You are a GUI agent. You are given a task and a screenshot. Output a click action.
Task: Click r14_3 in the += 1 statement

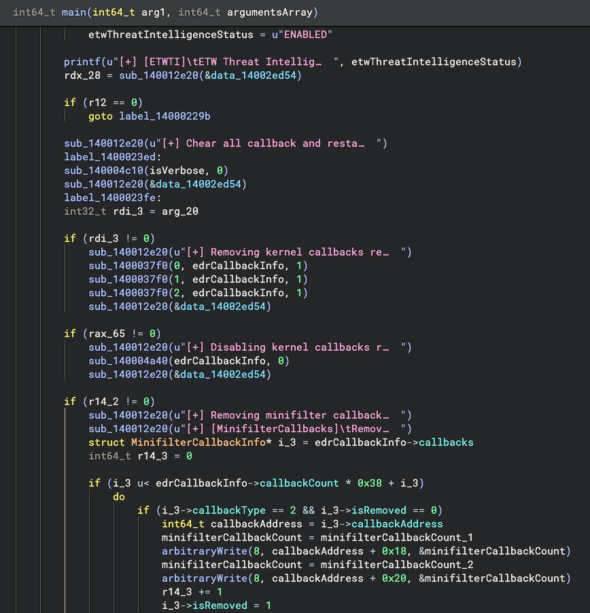pos(177,592)
